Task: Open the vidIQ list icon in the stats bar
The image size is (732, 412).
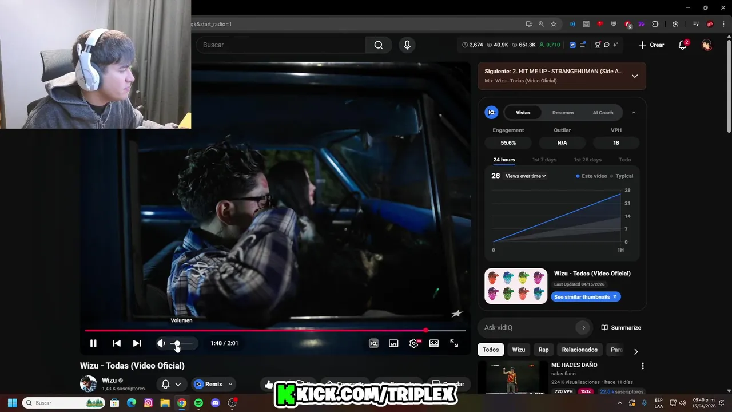Action: point(583,45)
